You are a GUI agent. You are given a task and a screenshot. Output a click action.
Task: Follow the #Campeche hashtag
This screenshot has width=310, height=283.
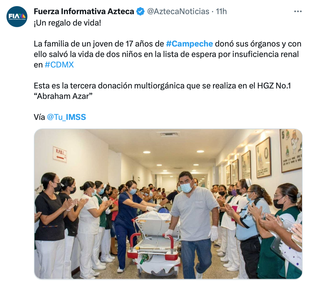coord(189,44)
